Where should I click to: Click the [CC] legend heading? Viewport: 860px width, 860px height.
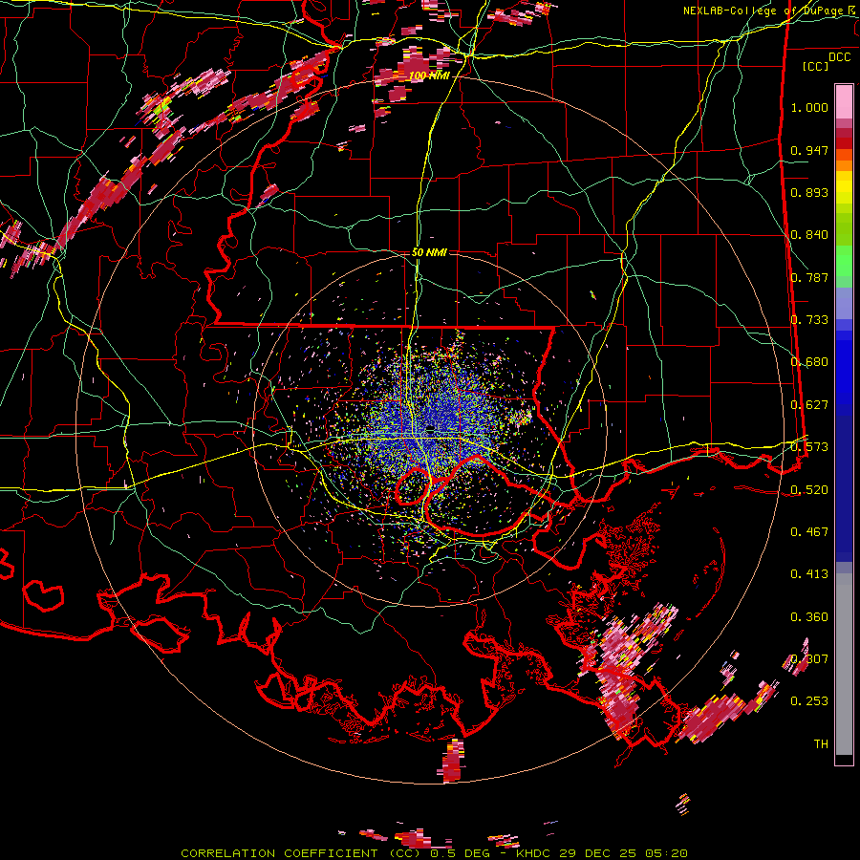coord(816,66)
